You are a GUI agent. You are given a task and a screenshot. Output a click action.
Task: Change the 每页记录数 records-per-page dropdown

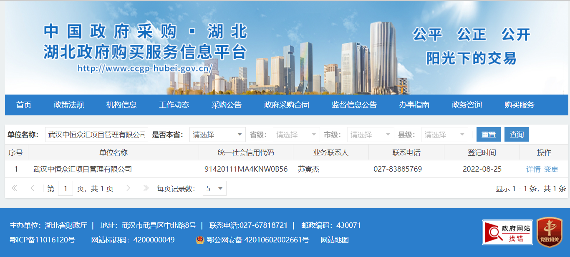[214, 189]
